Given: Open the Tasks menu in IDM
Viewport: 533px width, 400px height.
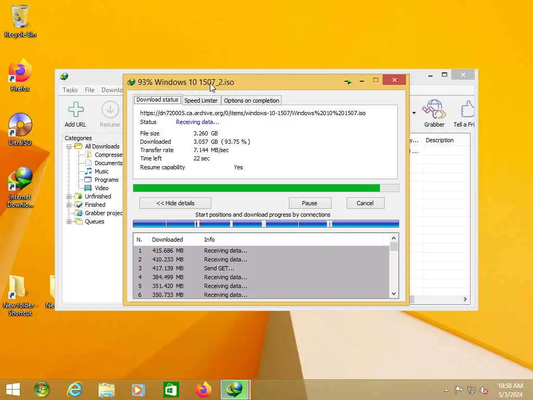Looking at the screenshot, I should [70, 90].
